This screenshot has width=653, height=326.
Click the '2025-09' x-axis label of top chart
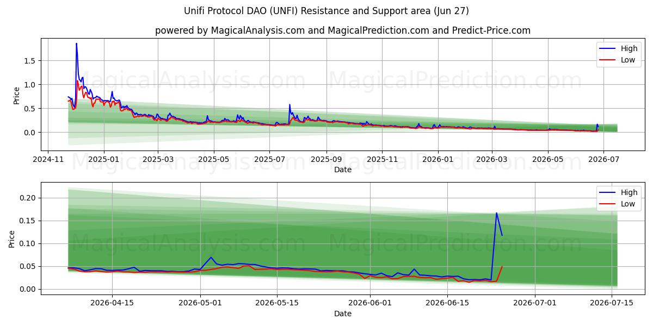point(326,160)
